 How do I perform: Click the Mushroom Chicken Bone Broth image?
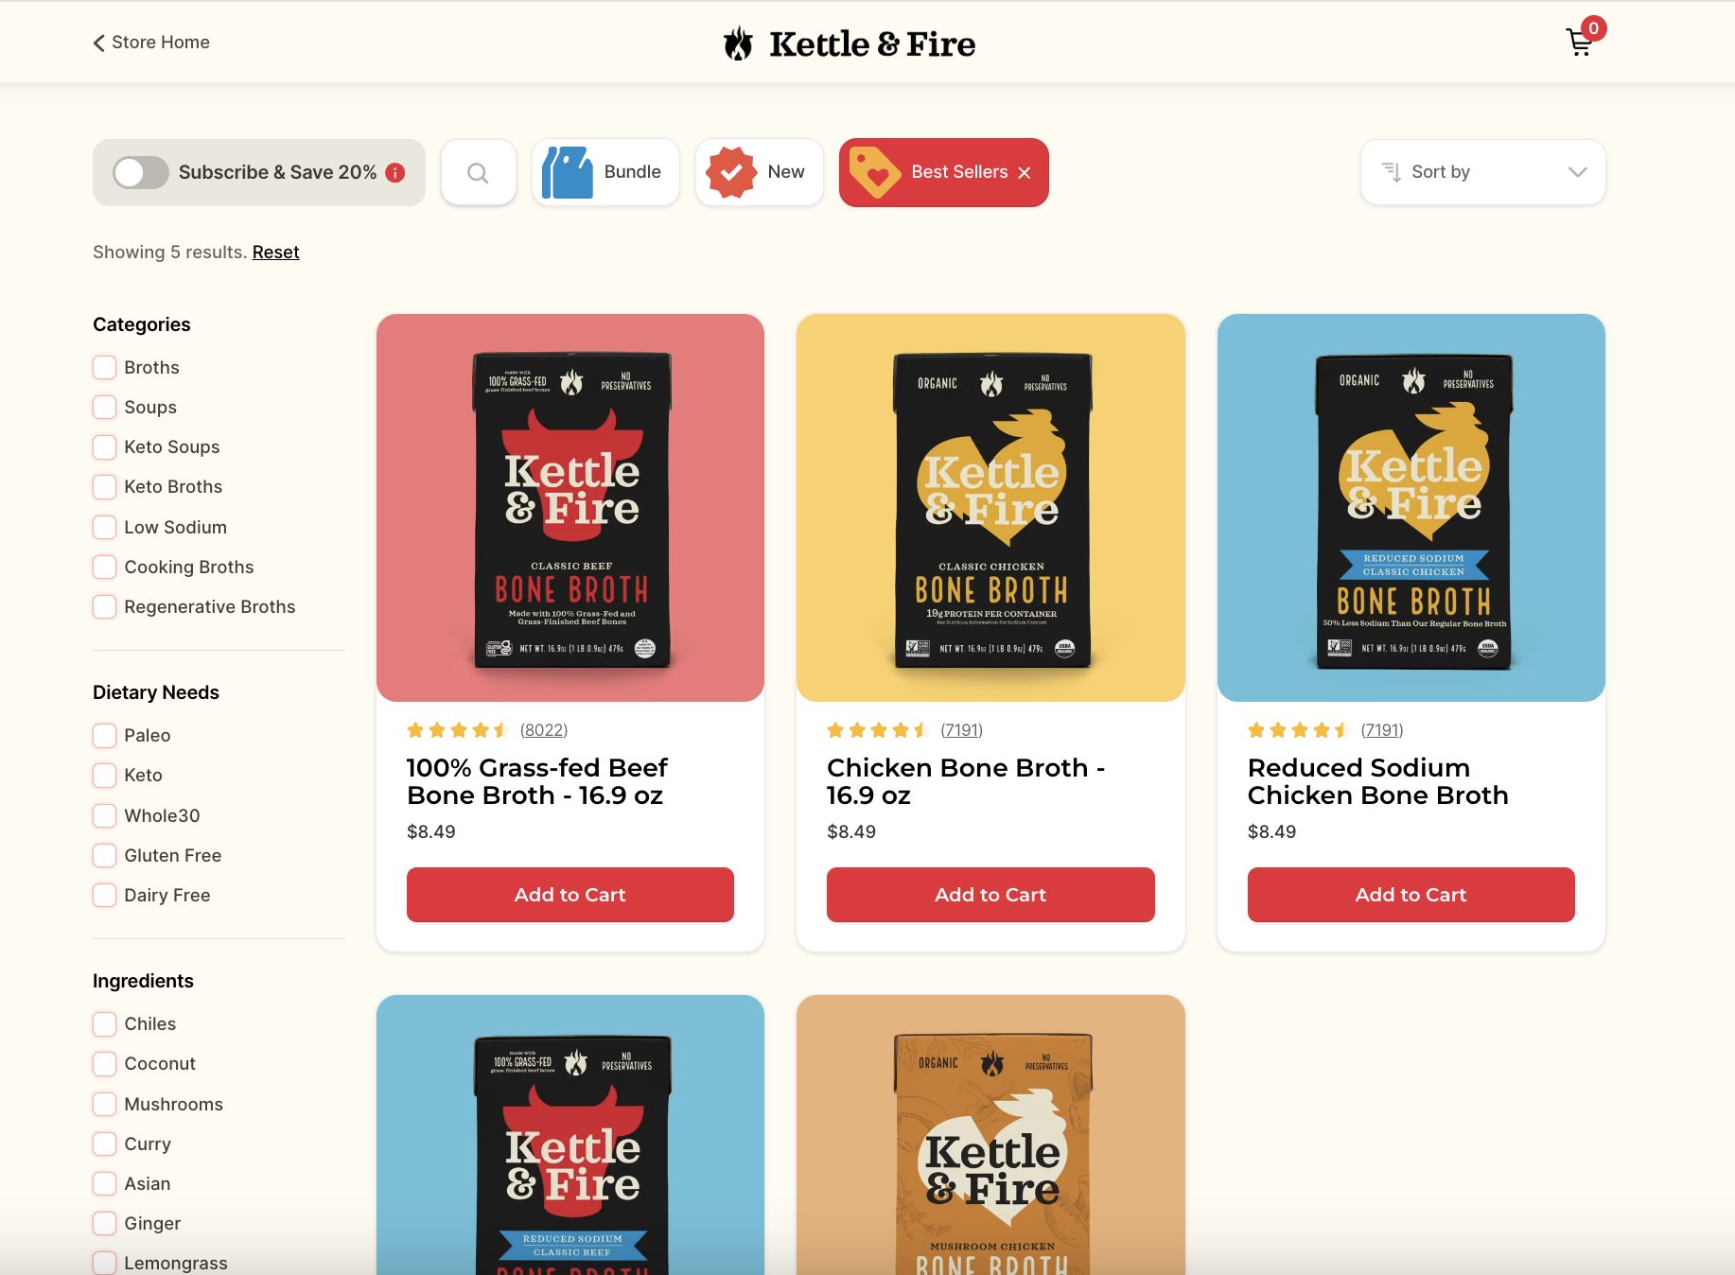click(x=990, y=1135)
